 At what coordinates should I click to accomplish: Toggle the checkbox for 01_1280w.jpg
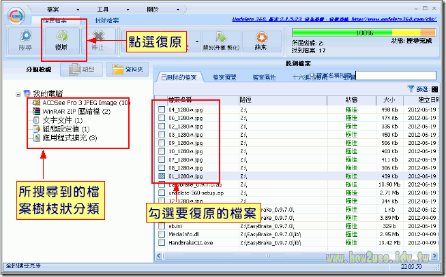click(162, 176)
